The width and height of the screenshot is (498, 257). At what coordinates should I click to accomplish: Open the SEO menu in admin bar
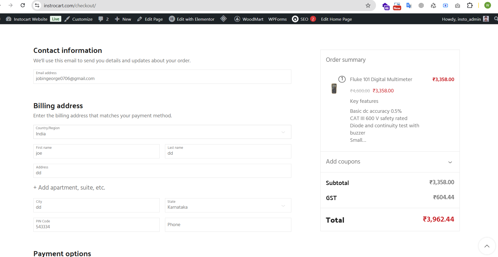pos(304,19)
